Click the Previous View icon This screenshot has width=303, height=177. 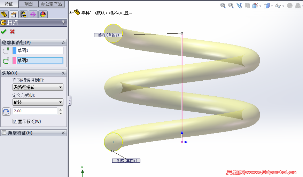[x=239, y=6]
